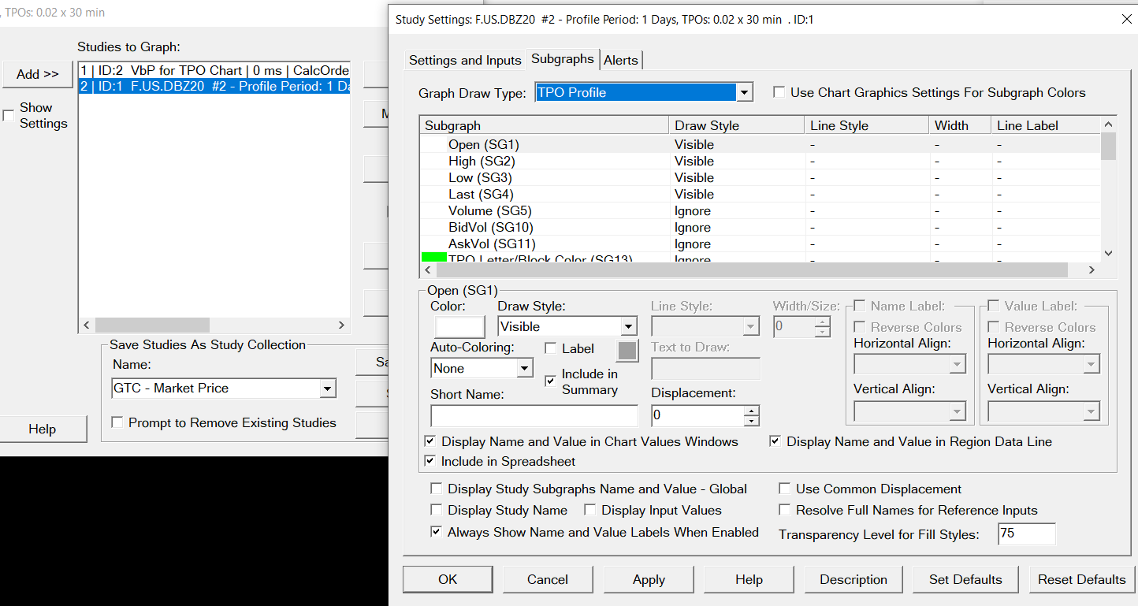The image size is (1138, 606).
Task: Enable Use Common Displacement
Action: (x=785, y=489)
